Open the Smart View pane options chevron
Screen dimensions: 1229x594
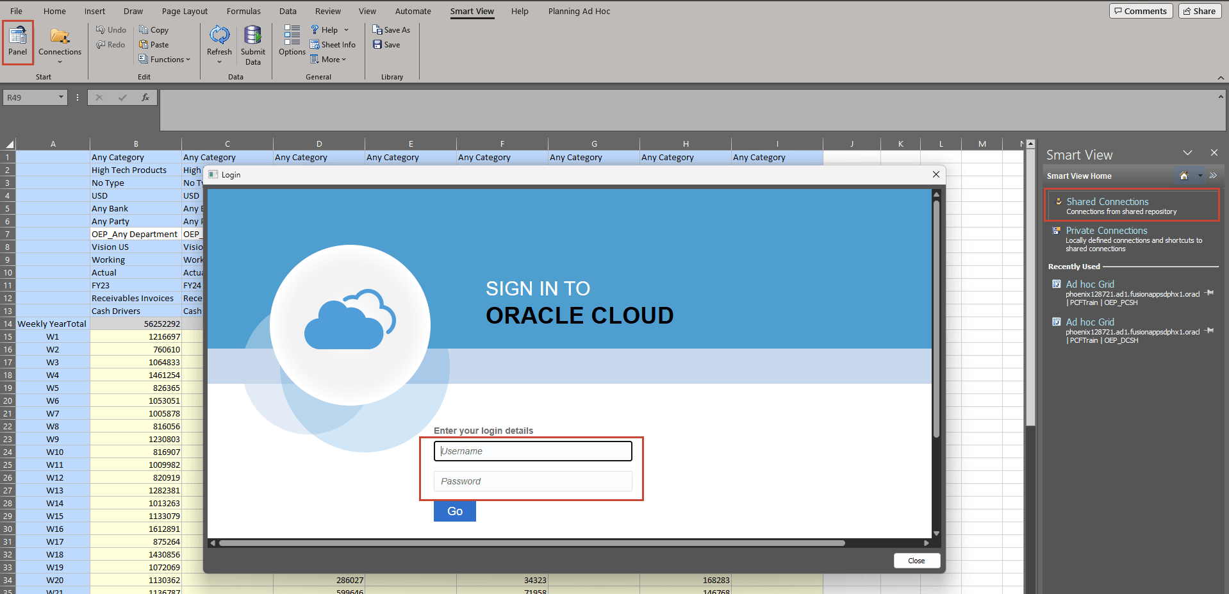point(1187,153)
